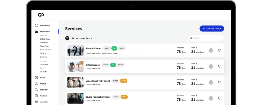The width and height of the screenshot is (263, 105).
Task: Click the Order icon in sidebar
Action: pos(36,77)
